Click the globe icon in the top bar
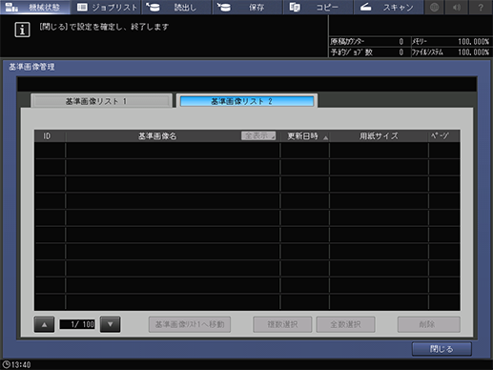The width and height of the screenshot is (493, 370). tap(434, 7)
